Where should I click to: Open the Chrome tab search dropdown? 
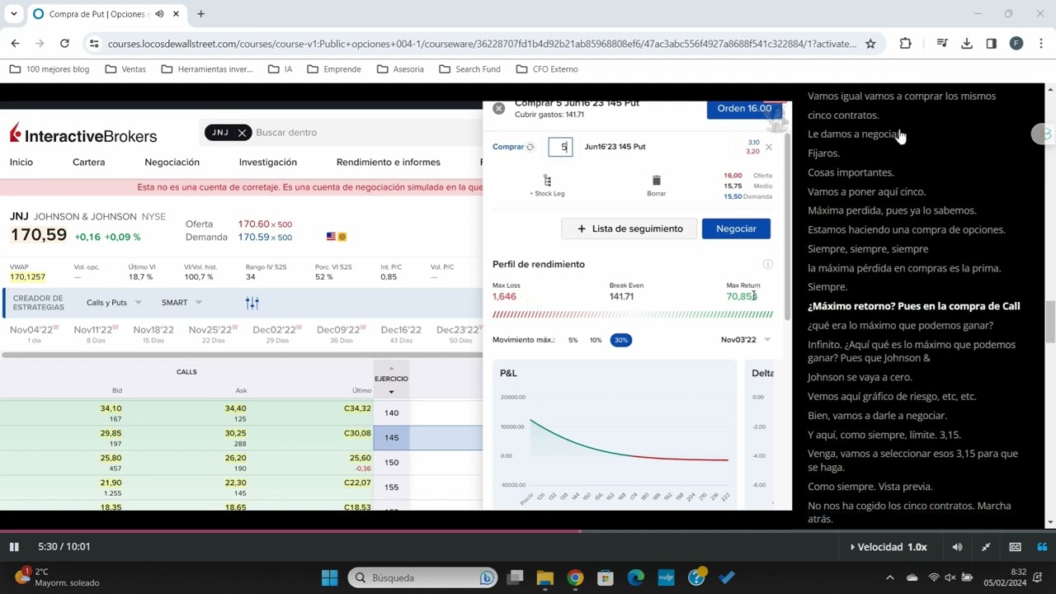click(13, 14)
